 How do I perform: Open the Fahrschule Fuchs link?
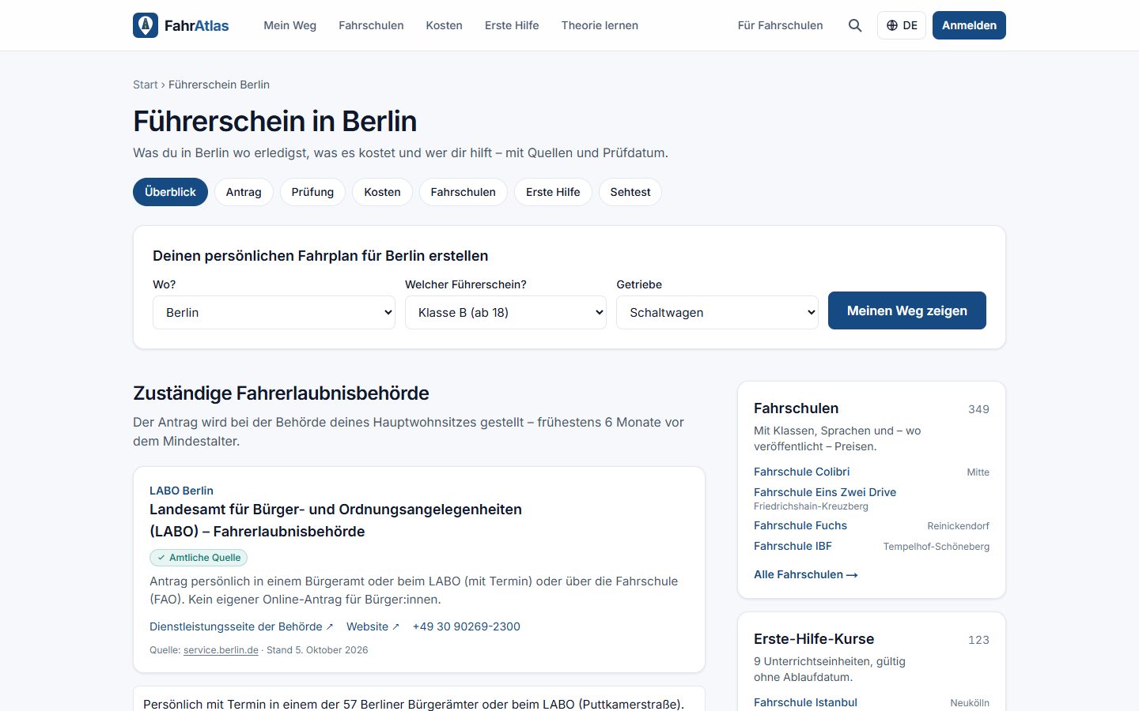(x=800, y=525)
